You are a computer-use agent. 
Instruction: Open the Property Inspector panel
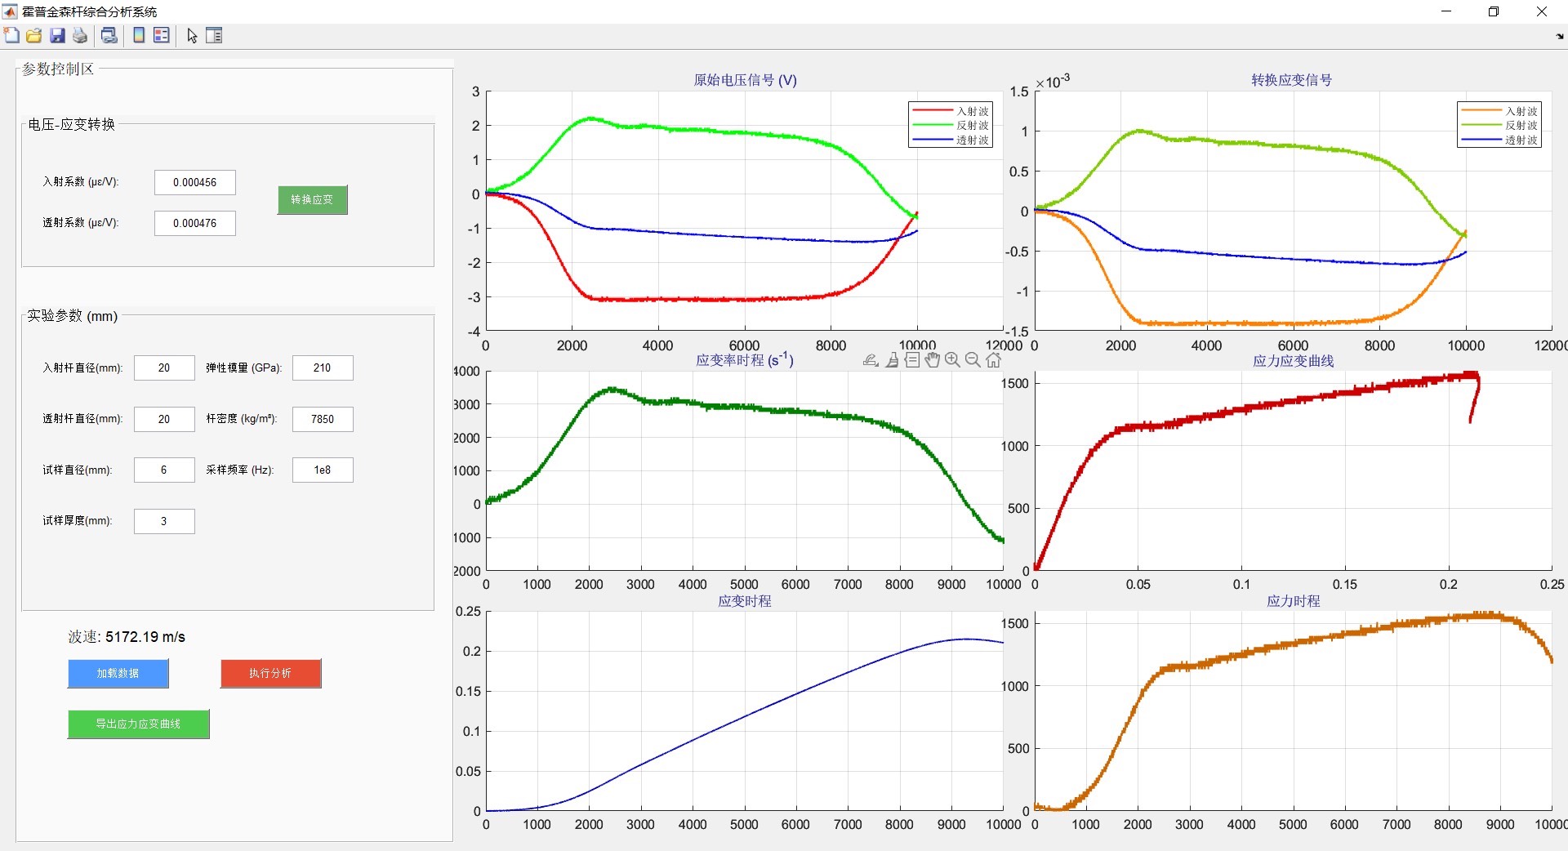tap(214, 35)
